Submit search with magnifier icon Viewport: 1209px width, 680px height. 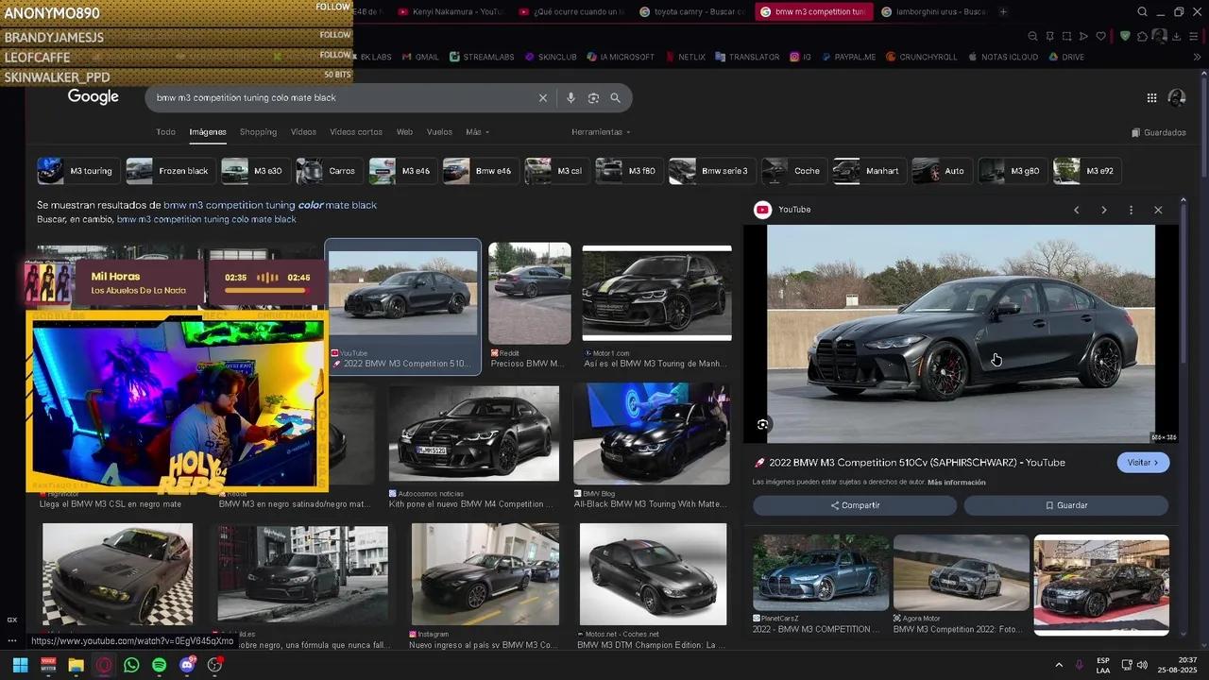(x=615, y=98)
